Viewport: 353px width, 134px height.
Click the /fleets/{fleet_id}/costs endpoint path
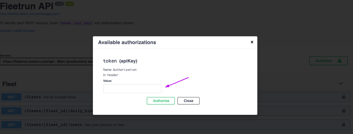(53, 125)
